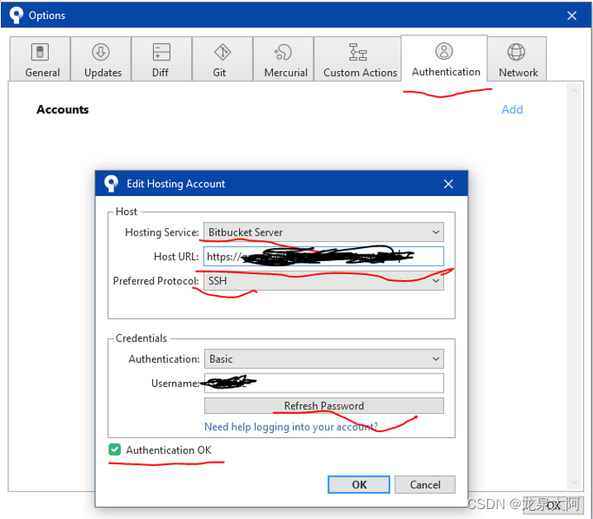This screenshot has height=519, width=593.
Task: Click the Add account link
Action: pyautogui.click(x=512, y=110)
